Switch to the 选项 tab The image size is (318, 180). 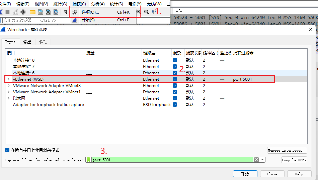coord(43,42)
